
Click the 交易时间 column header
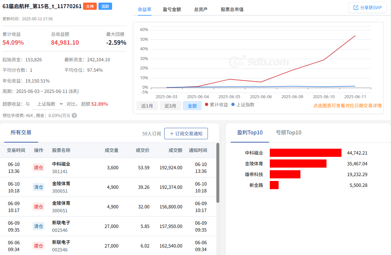point(16,150)
